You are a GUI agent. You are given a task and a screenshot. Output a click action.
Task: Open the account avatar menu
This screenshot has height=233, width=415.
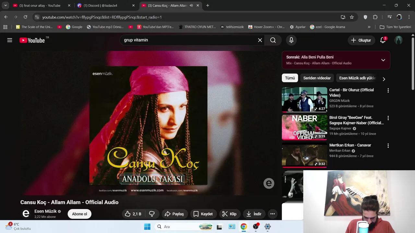point(398,40)
